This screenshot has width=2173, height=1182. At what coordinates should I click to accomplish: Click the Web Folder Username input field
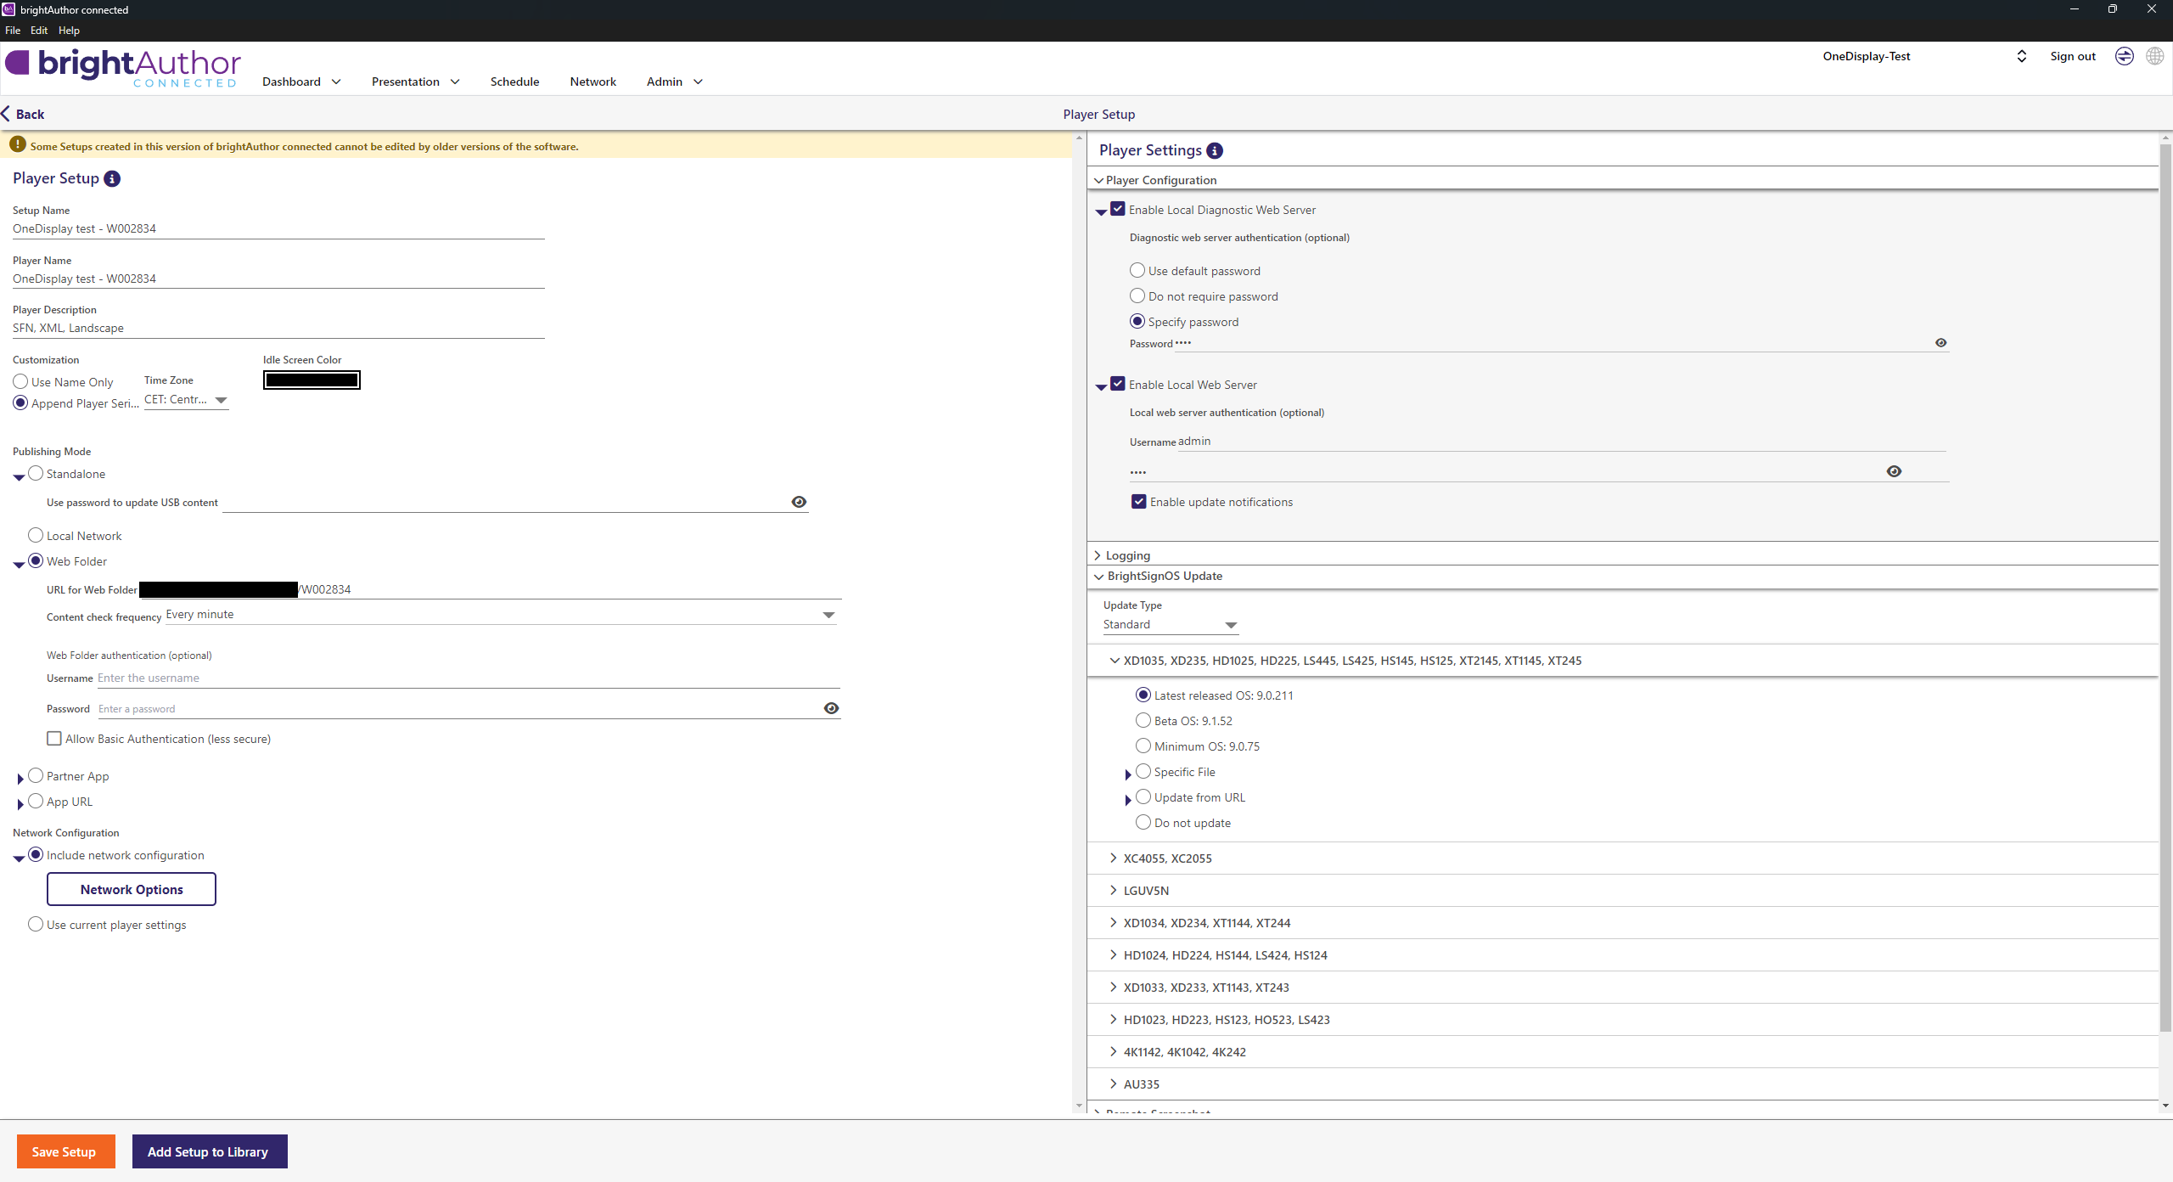(x=467, y=678)
